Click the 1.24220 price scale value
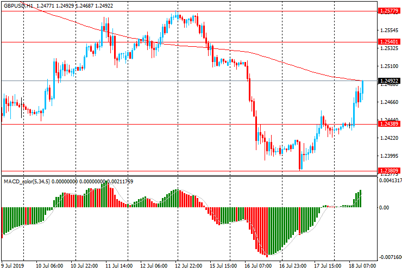402x272 pixels. pyautogui.click(x=389, y=138)
